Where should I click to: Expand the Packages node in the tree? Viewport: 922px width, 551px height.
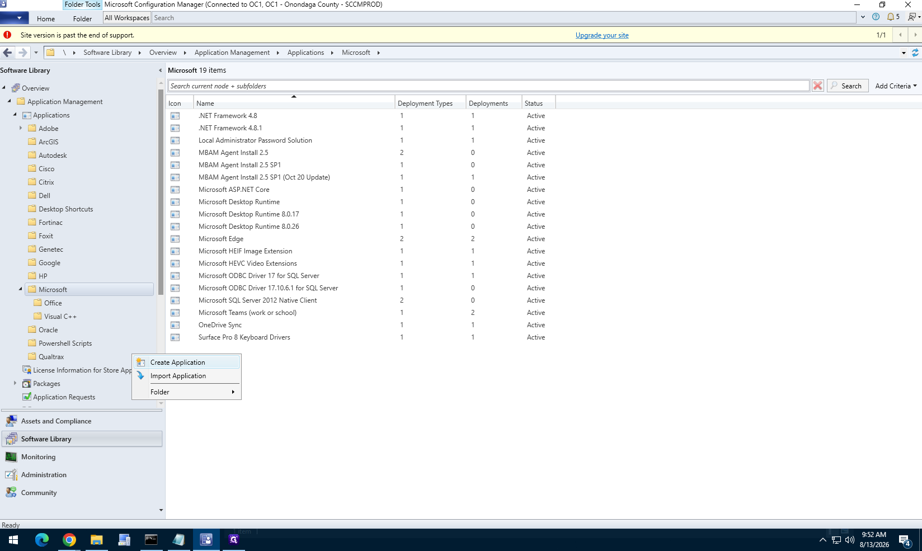[15, 383]
